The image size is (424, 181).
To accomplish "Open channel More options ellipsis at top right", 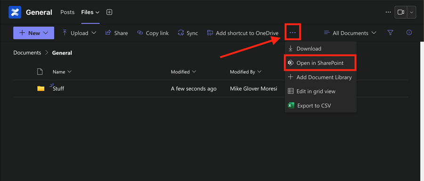I will (x=388, y=12).
